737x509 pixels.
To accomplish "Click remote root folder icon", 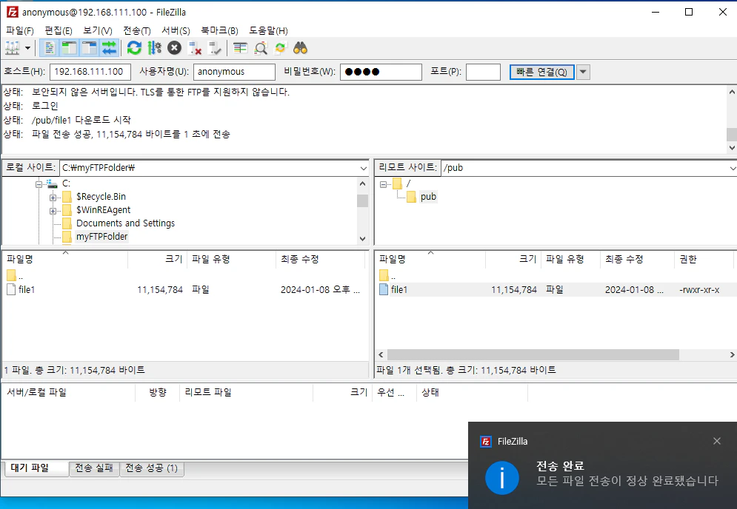I will 398,183.
